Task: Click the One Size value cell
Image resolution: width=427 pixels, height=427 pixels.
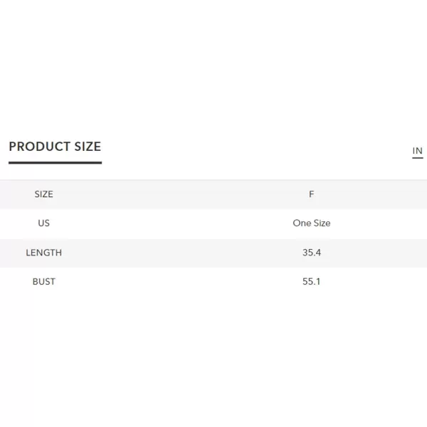Action: coord(312,223)
